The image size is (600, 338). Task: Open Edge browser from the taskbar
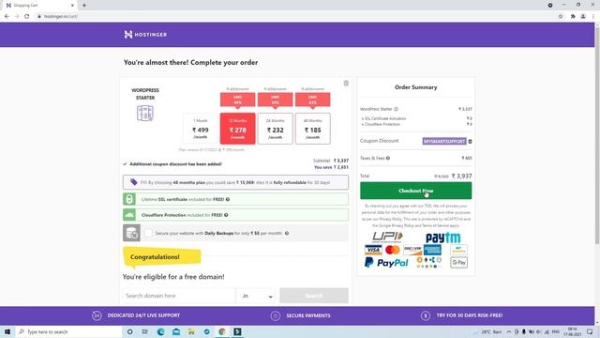pos(160,331)
